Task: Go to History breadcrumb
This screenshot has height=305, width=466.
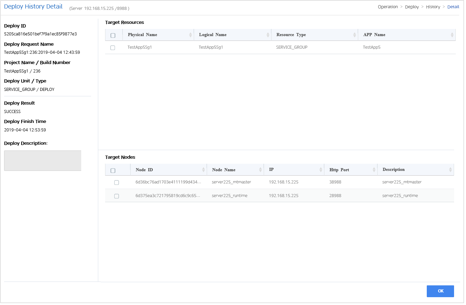Action: click(x=433, y=7)
